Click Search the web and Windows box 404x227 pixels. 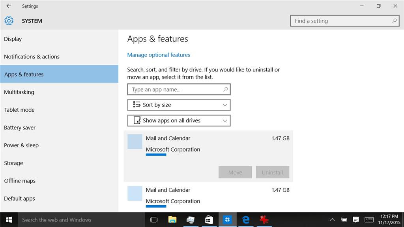(x=81, y=220)
